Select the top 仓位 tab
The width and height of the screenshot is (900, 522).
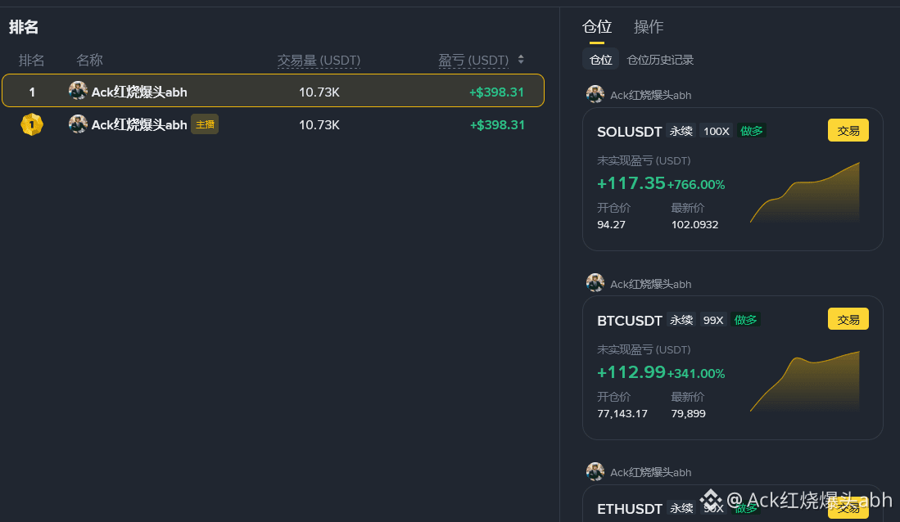597,27
